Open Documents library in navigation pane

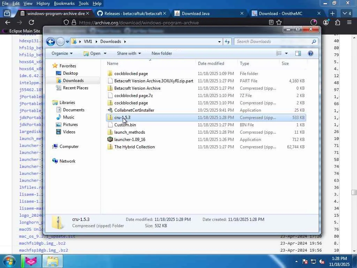[x=74, y=110]
